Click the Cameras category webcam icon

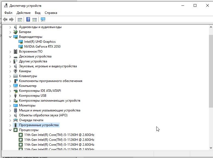pos(16,71)
